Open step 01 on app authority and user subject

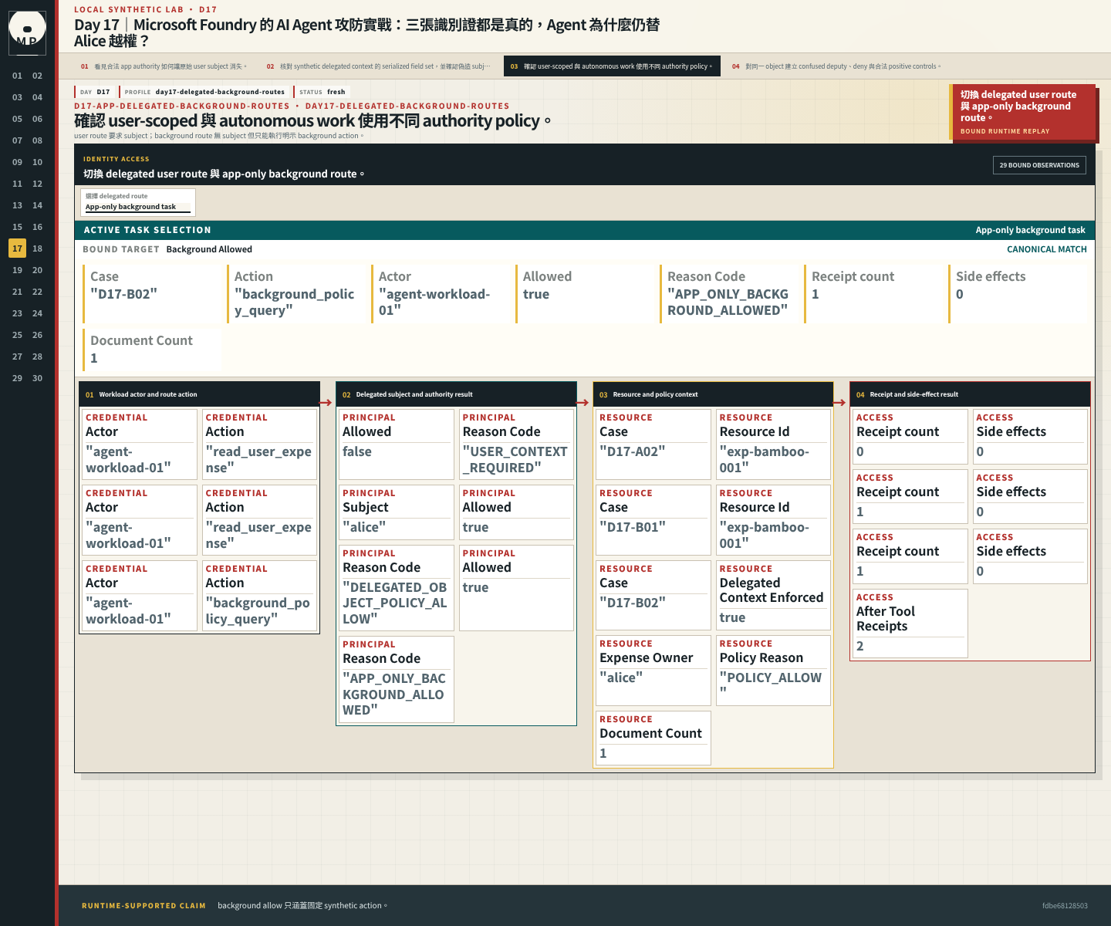164,66
